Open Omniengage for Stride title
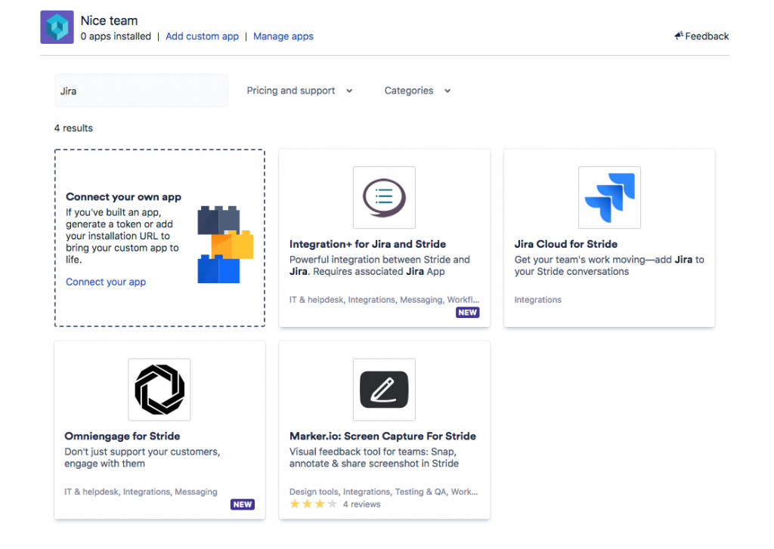774x549 pixels. click(122, 436)
